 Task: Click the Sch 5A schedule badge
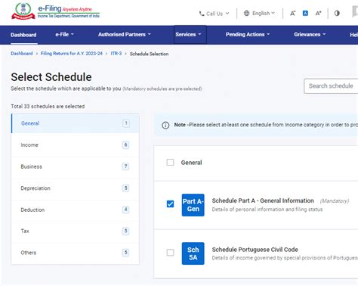[193, 253]
